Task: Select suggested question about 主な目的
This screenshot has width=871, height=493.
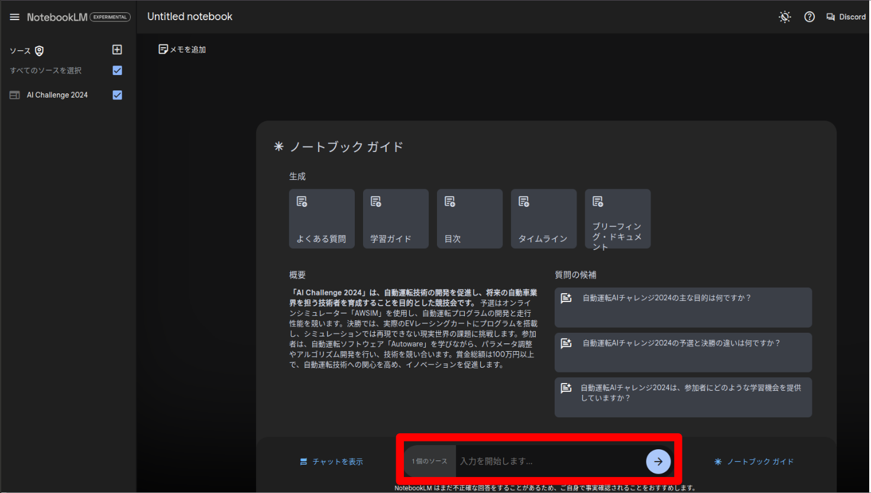Action: [x=683, y=307]
